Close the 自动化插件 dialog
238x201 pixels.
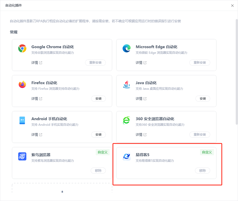pos(232,6)
